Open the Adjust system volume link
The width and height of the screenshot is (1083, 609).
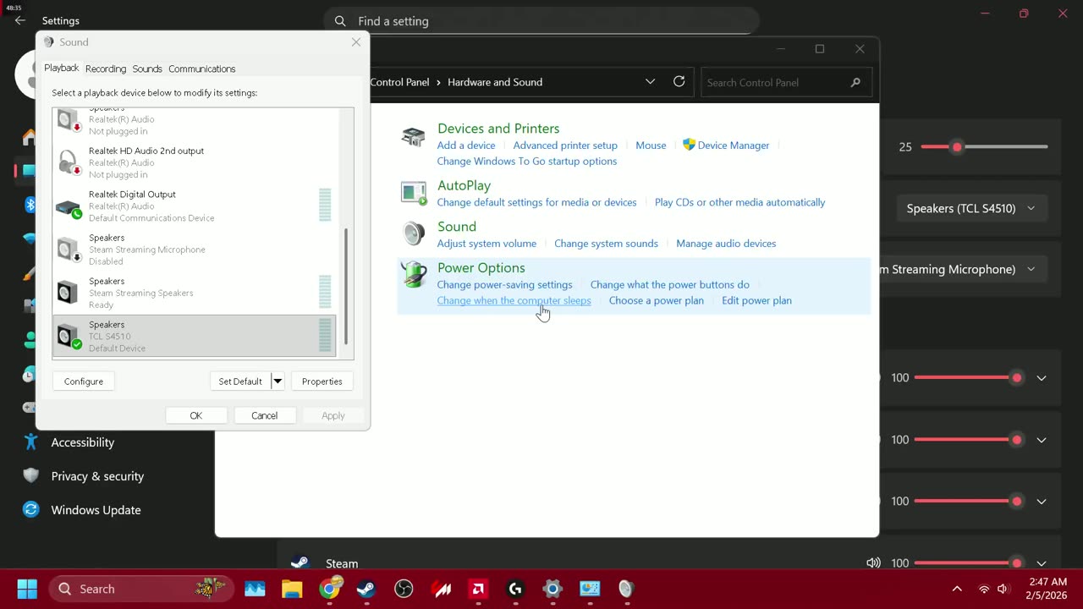[487, 244]
